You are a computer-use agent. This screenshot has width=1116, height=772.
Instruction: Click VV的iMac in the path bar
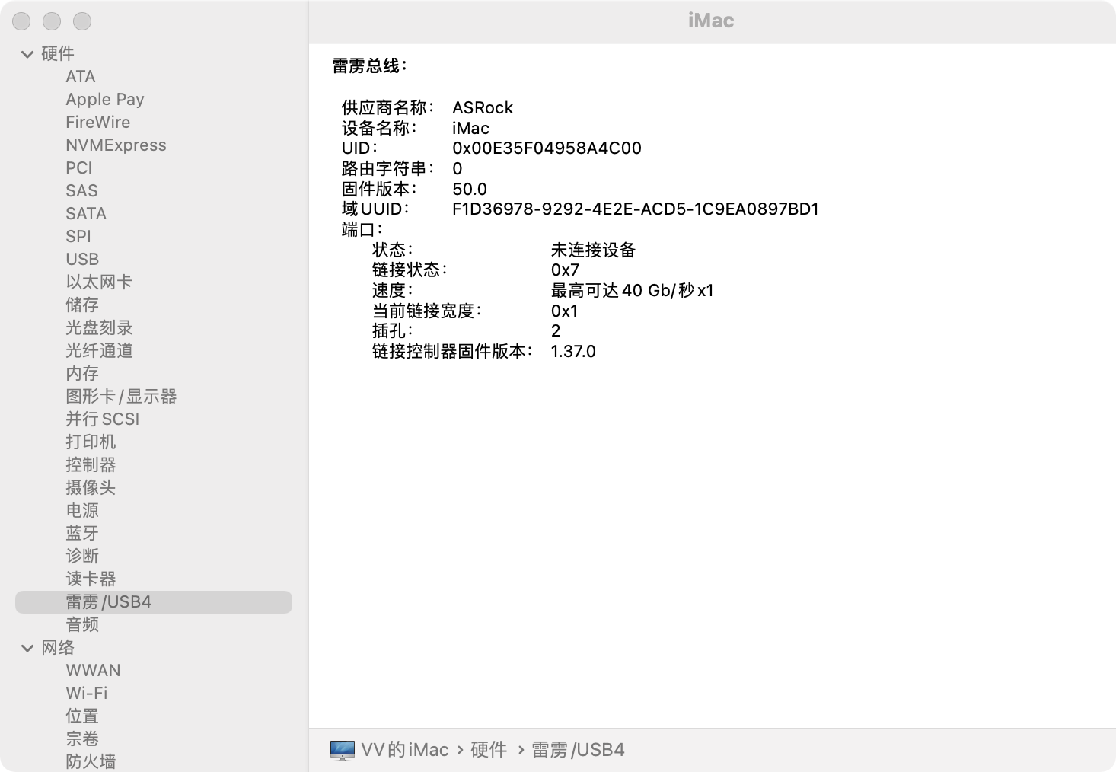click(405, 750)
